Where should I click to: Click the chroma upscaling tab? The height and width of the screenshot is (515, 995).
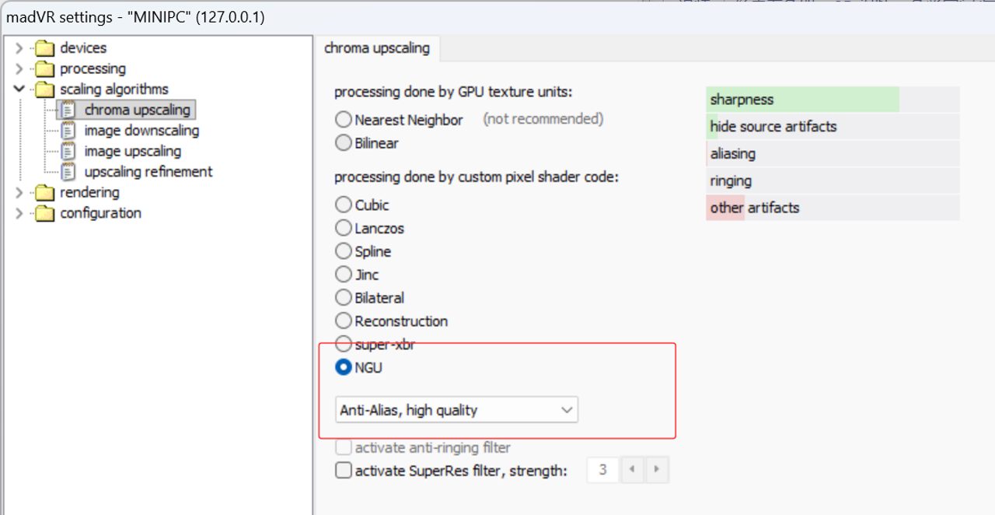[377, 48]
